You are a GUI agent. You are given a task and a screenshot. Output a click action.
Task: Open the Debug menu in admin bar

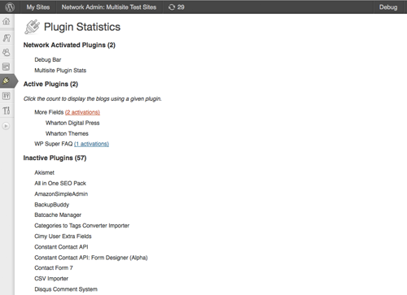tap(388, 7)
